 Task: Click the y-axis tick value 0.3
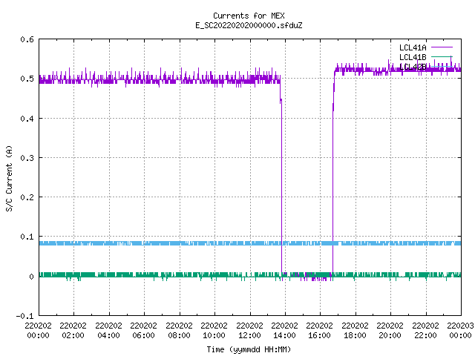point(27,158)
